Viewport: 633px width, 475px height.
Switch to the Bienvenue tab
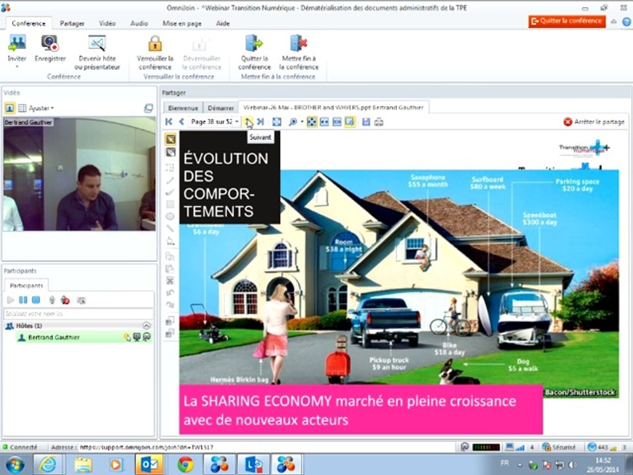(x=183, y=108)
